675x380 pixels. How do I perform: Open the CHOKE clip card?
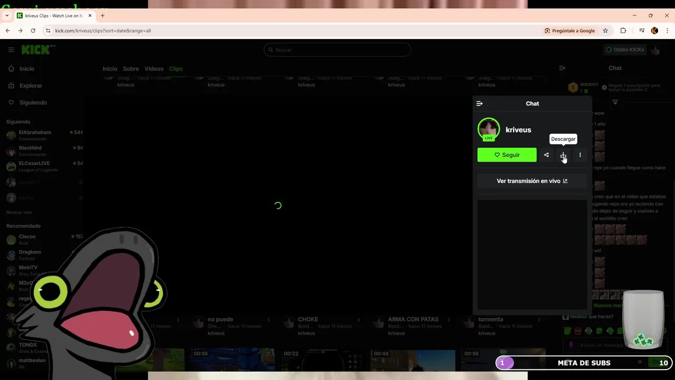point(308,319)
